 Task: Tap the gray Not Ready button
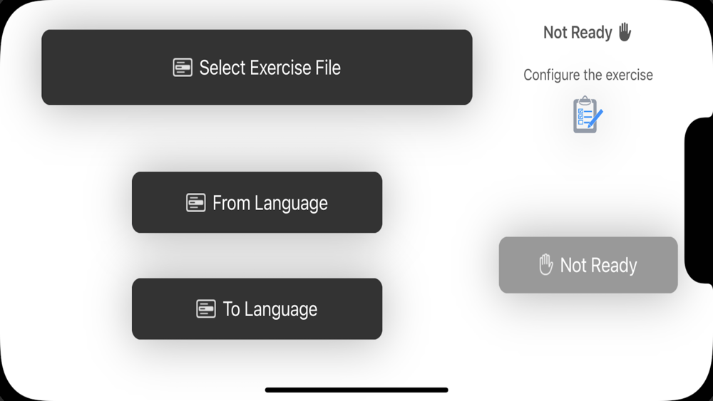click(x=588, y=265)
